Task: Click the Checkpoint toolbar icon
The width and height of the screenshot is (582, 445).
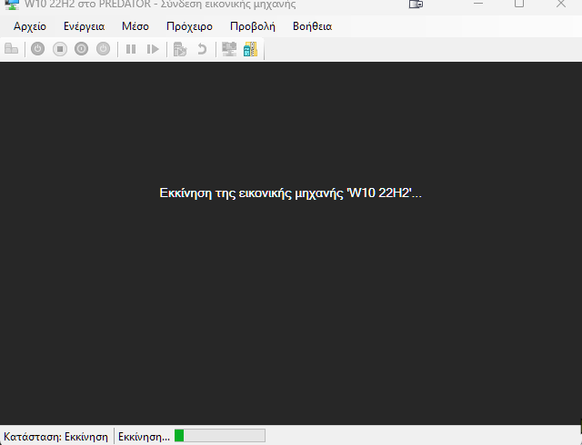Action: pyautogui.click(x=180, y=49)
